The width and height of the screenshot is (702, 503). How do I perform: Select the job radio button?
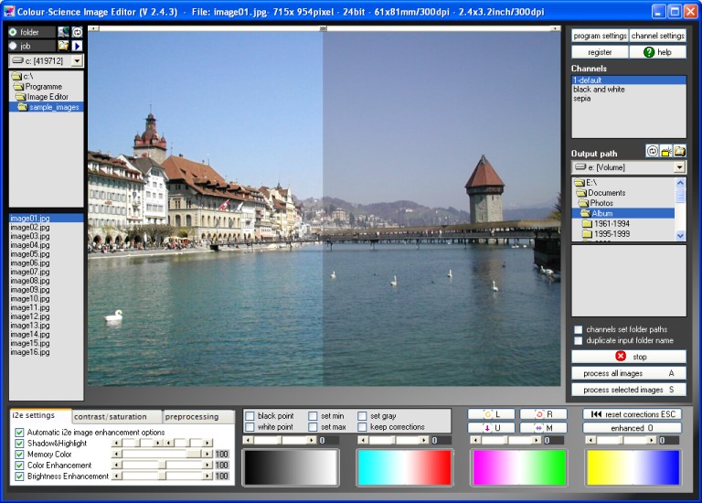[14, 46]
